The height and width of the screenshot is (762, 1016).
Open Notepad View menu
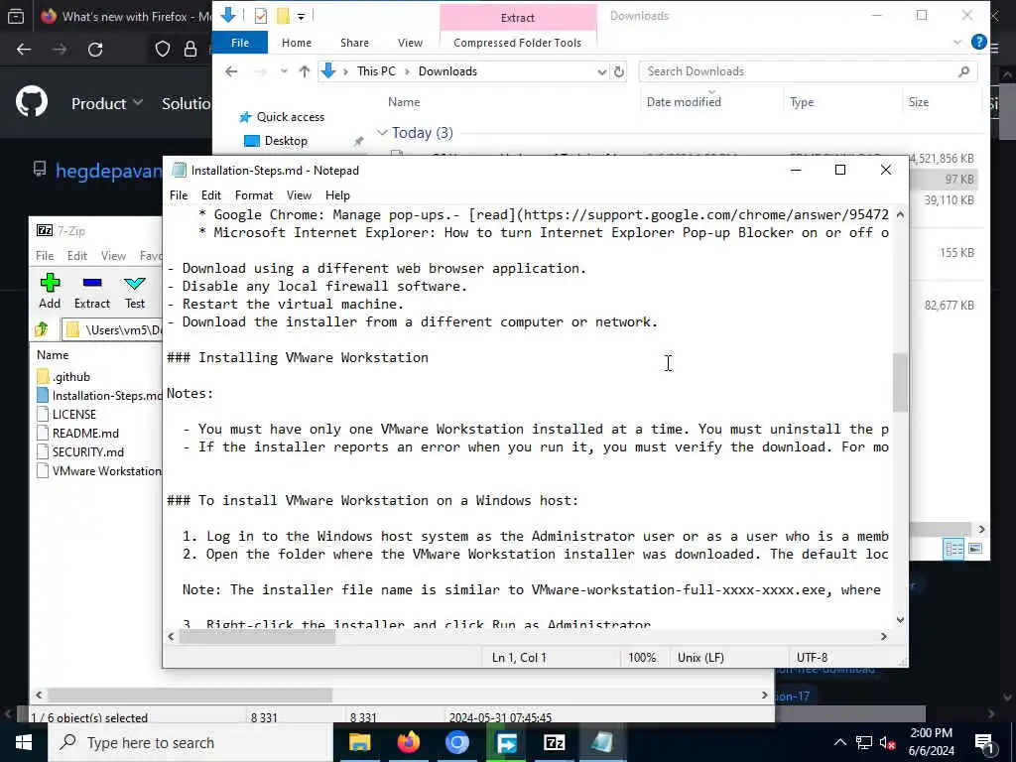coord(299,195)
